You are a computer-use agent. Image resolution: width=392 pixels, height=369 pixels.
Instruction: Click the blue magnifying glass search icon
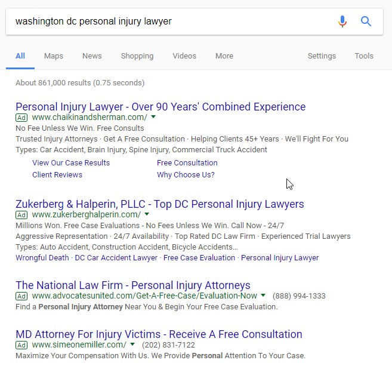366,21
